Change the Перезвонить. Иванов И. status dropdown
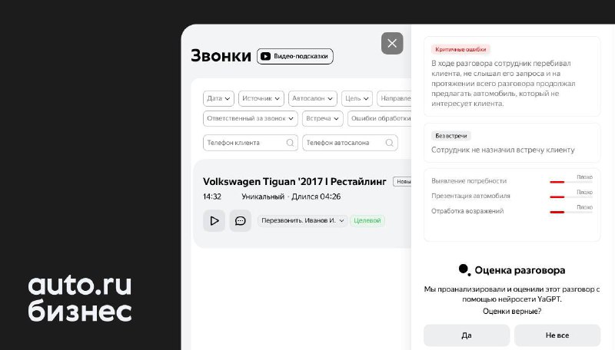This screenshot has height=350, width=615. (302, 221)
